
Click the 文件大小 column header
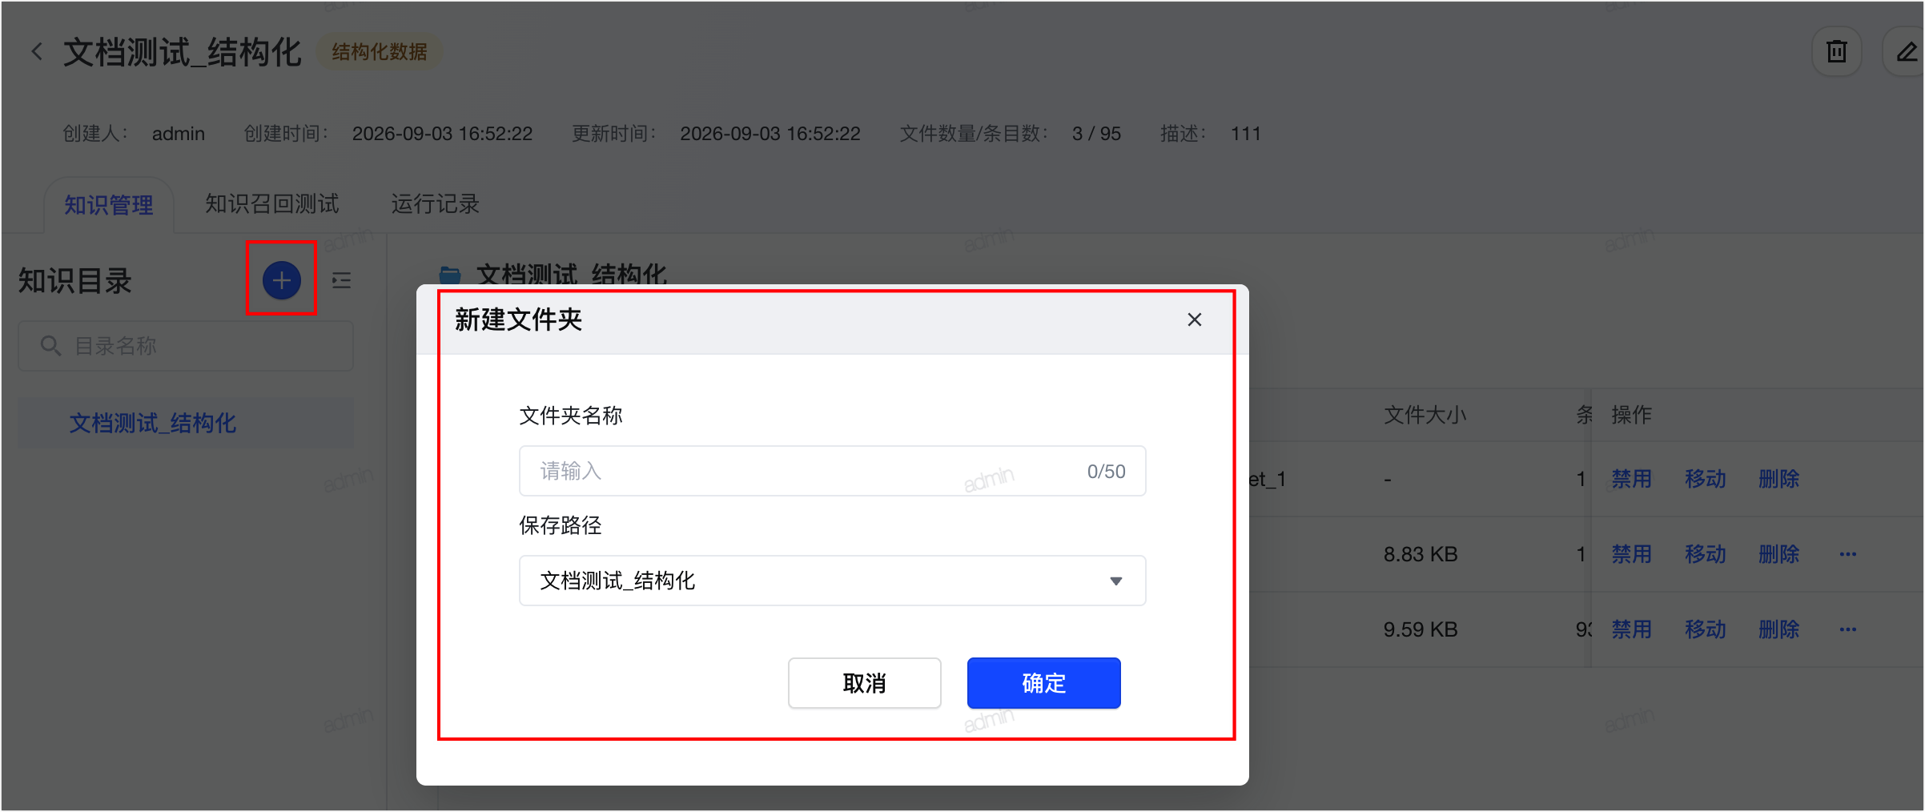[x=1425, y=415]
